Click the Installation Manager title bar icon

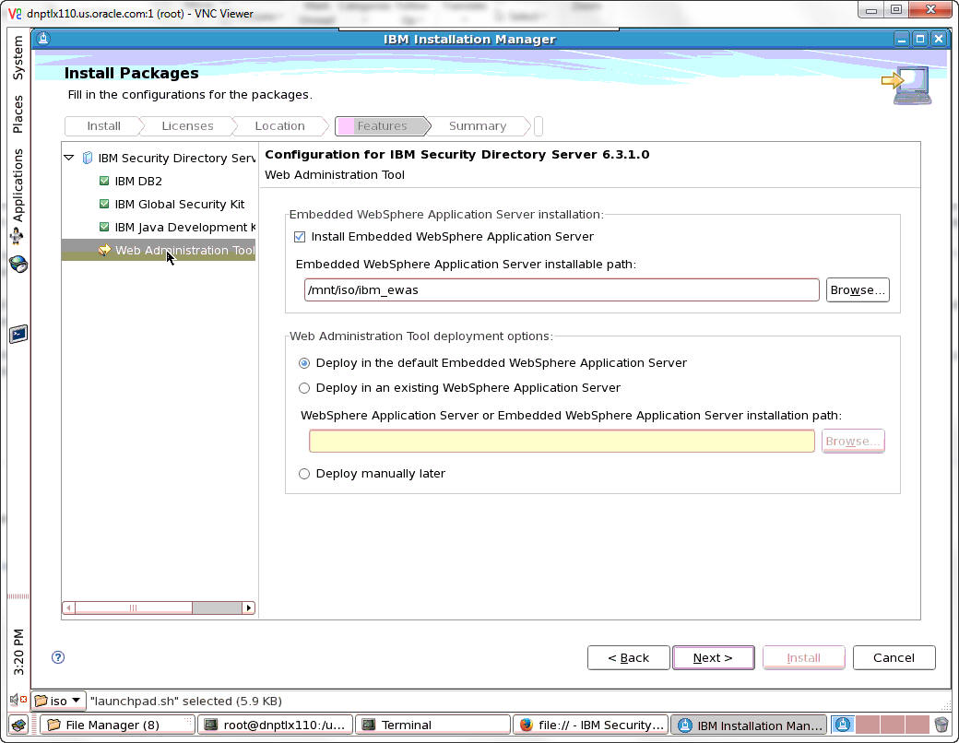[43, 39]
